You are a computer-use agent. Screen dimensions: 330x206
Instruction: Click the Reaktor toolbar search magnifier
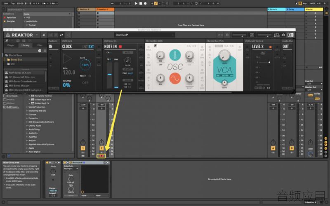[44, 35]
